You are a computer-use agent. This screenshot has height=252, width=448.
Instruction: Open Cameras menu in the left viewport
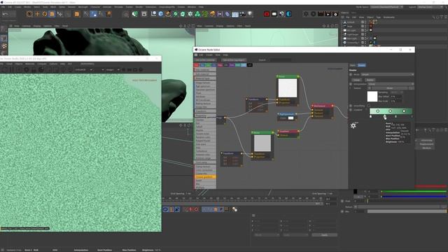pos(27,26)
